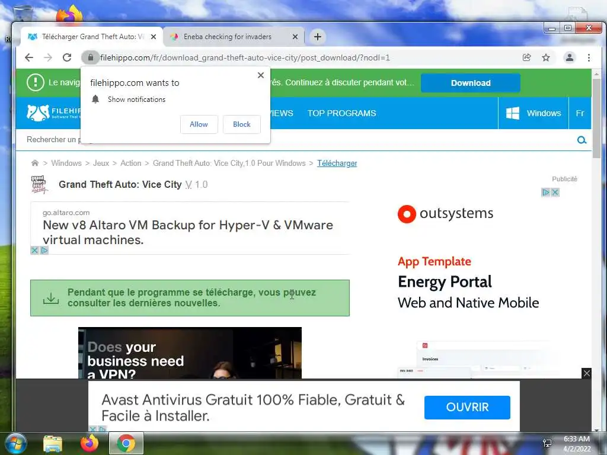Click the address bar URL
The width and height of the screenshot is (607, 455).
245,57
